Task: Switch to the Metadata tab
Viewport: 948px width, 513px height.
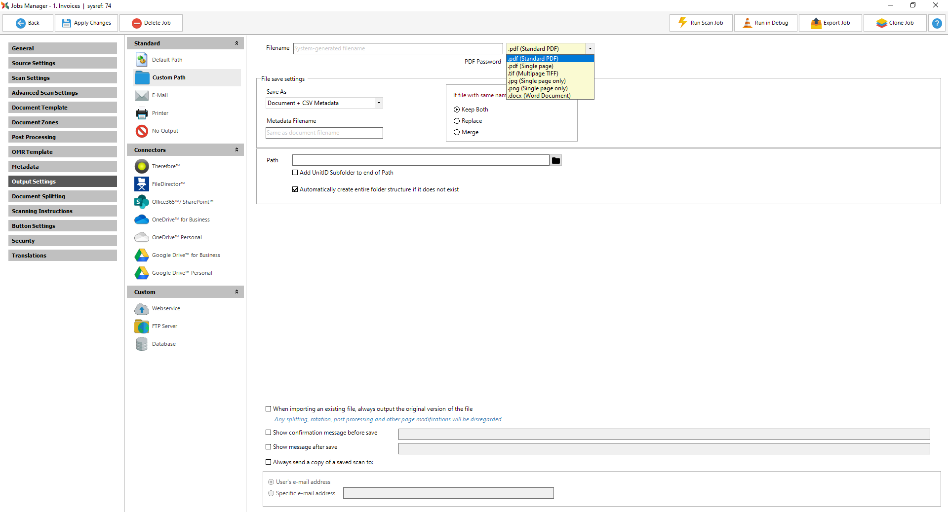Action: (62, 167)
